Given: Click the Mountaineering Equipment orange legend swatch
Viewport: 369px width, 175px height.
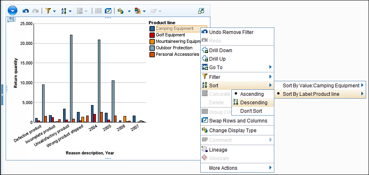Looking at the screenshot, I should tap(152, 41).
